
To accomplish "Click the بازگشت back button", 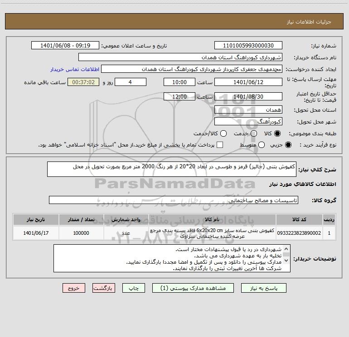I will tap(104, 288).
